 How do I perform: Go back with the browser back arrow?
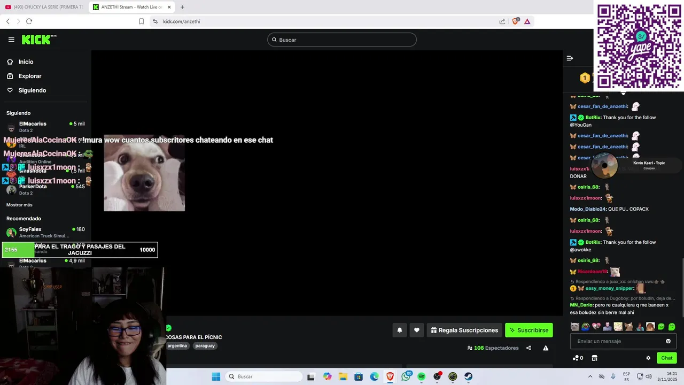click(8, 21)
